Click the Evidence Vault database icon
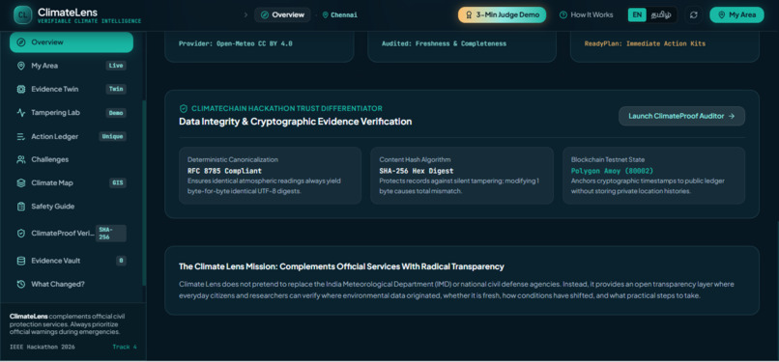Image resolution: width=779 pixels, height=362 pixels. tap(21, 261)
